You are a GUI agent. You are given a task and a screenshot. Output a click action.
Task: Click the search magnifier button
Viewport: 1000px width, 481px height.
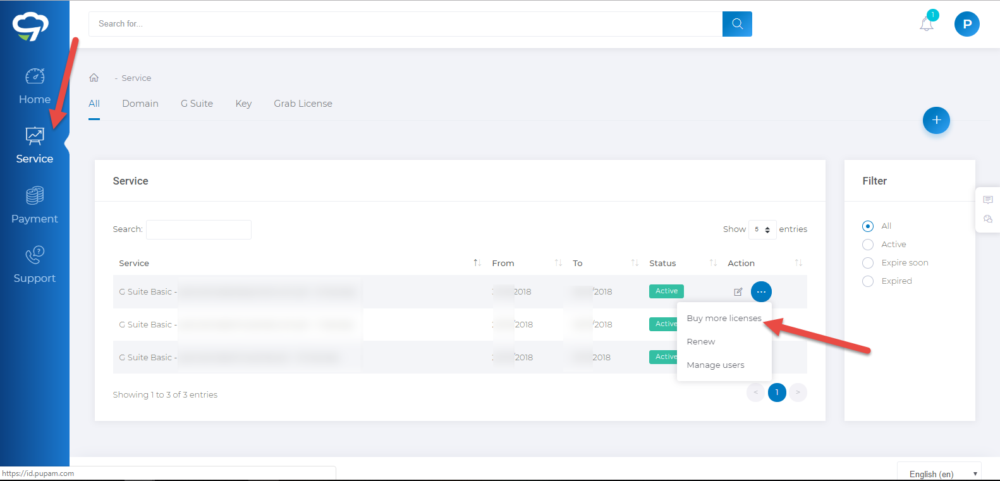737,24
